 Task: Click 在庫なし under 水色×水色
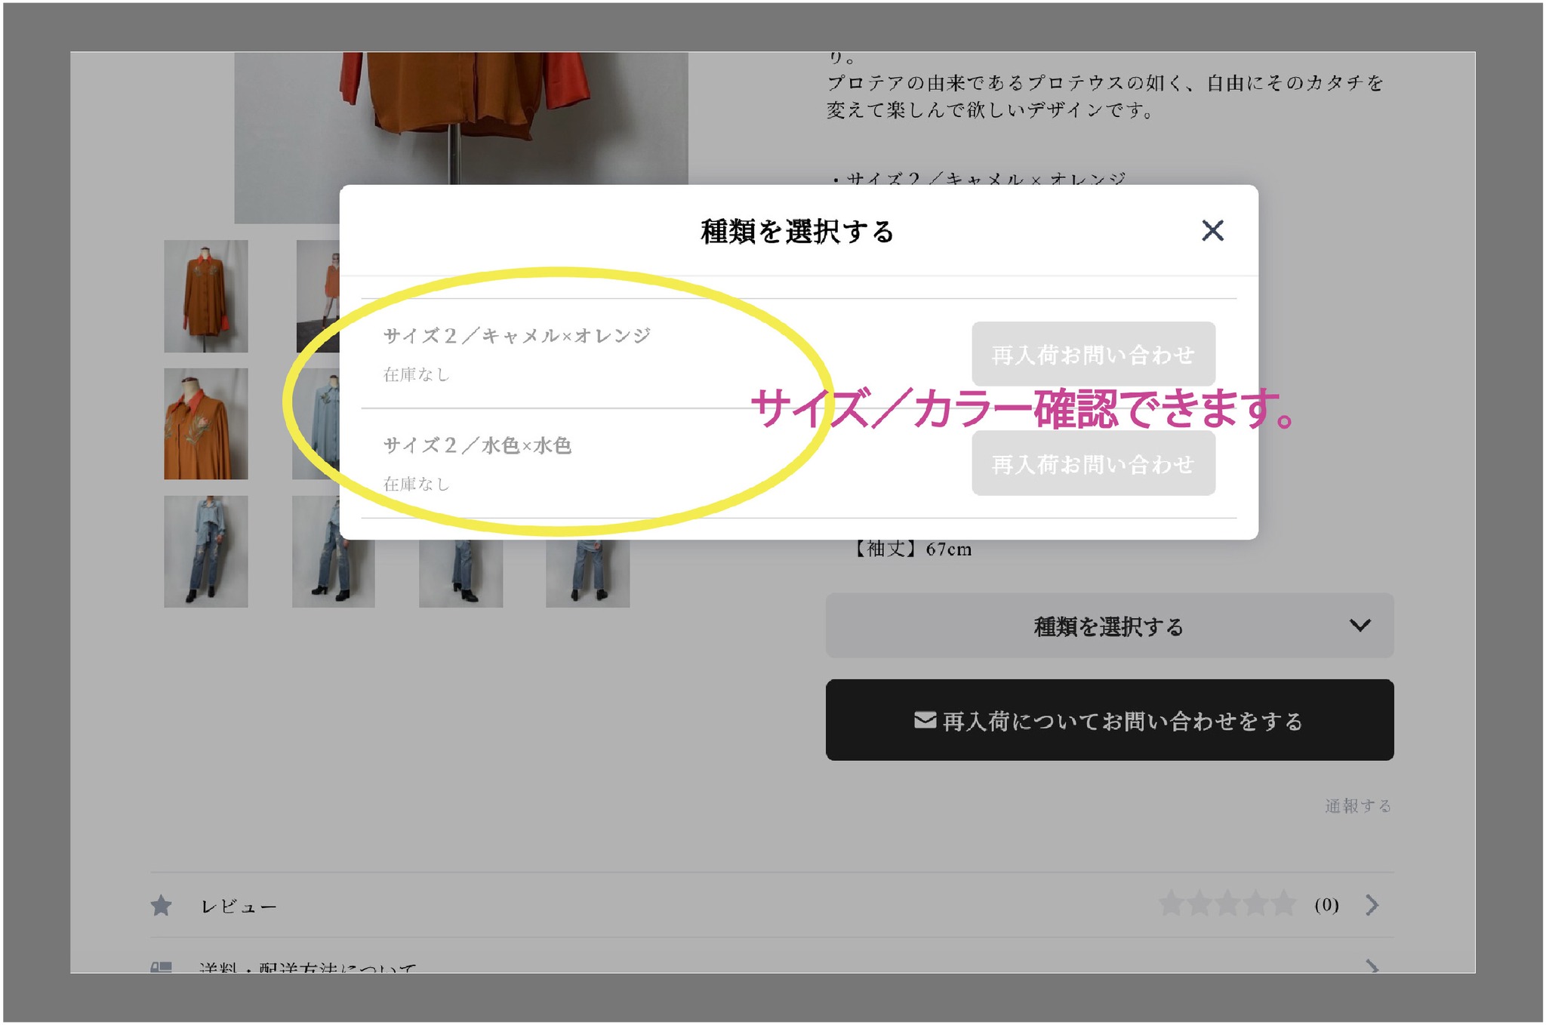pos(416,484)
